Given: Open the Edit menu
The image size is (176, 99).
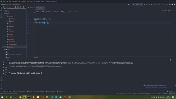Looking at the screenshot, I should click(7, 2).
